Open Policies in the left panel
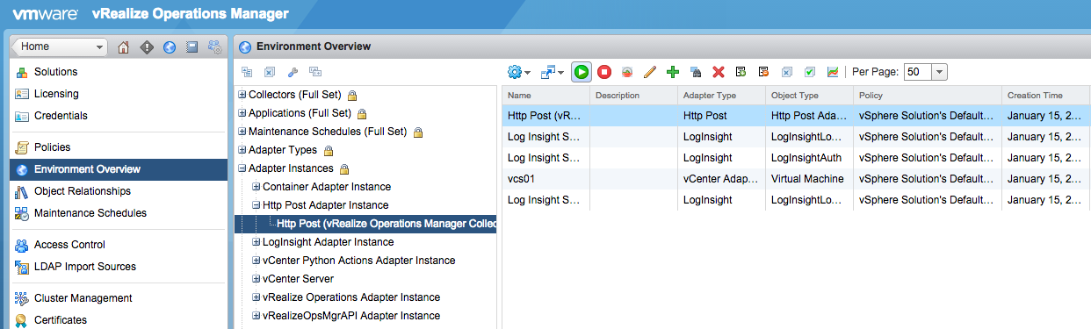 tap(52, 147)
